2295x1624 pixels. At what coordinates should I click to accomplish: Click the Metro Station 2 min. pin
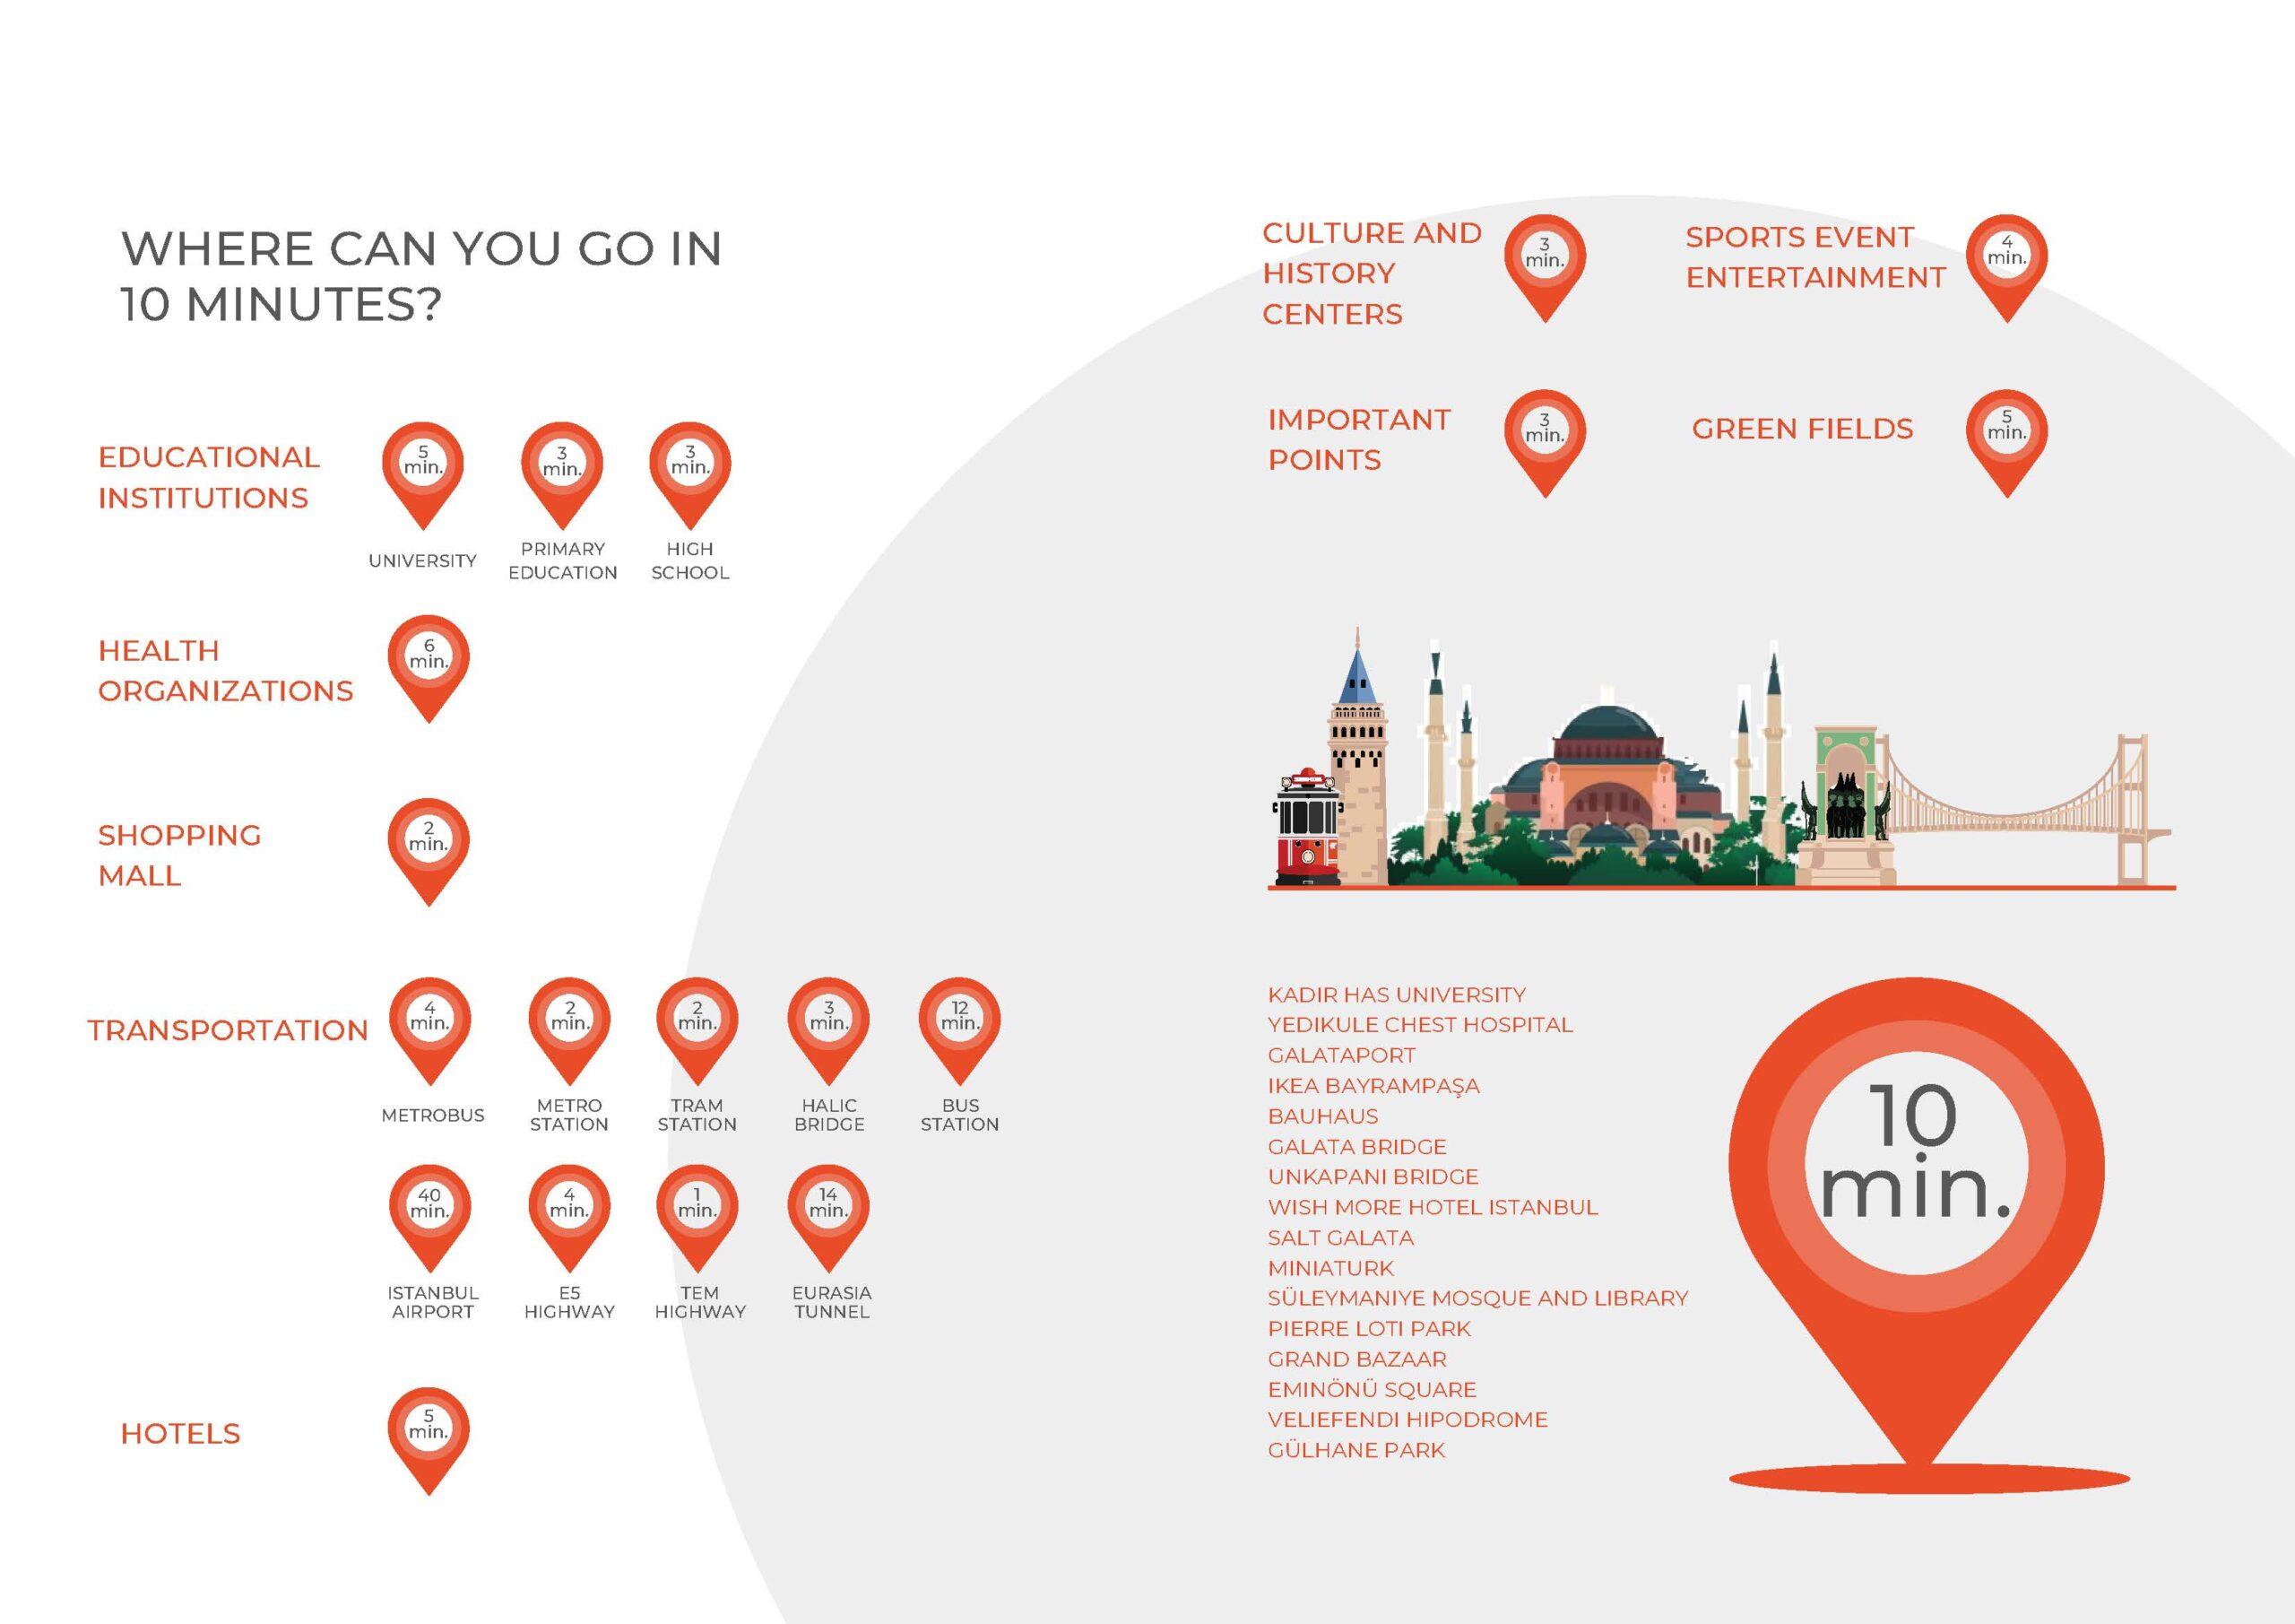pos(568,1031)
